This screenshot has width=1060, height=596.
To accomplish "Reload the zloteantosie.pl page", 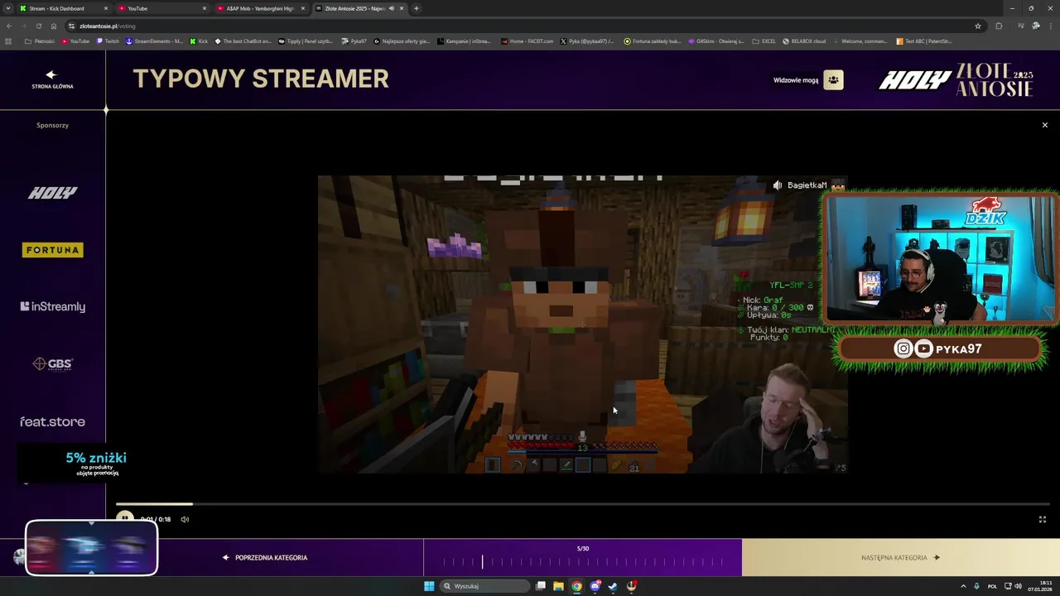I will pos(38,26).
